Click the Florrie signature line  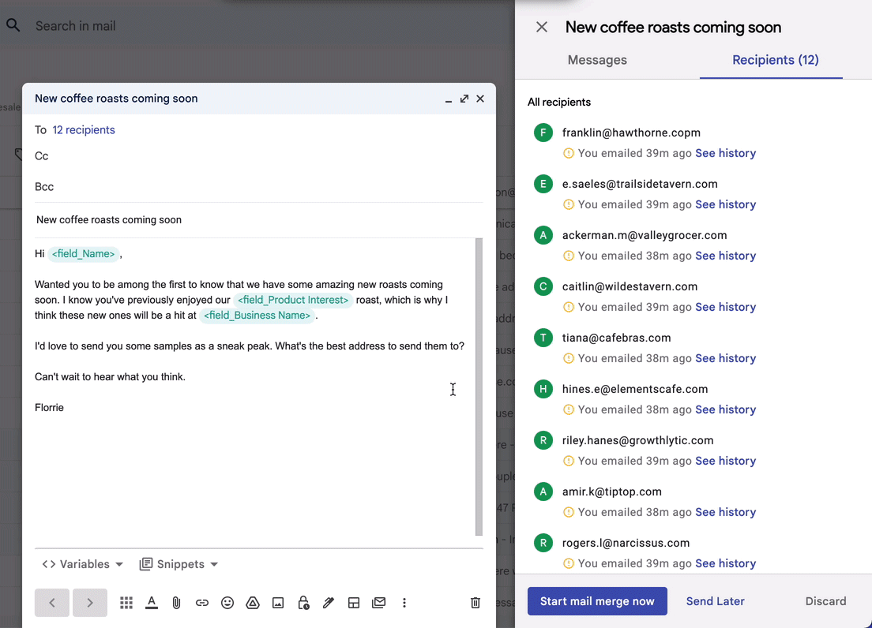click(49, 408)
